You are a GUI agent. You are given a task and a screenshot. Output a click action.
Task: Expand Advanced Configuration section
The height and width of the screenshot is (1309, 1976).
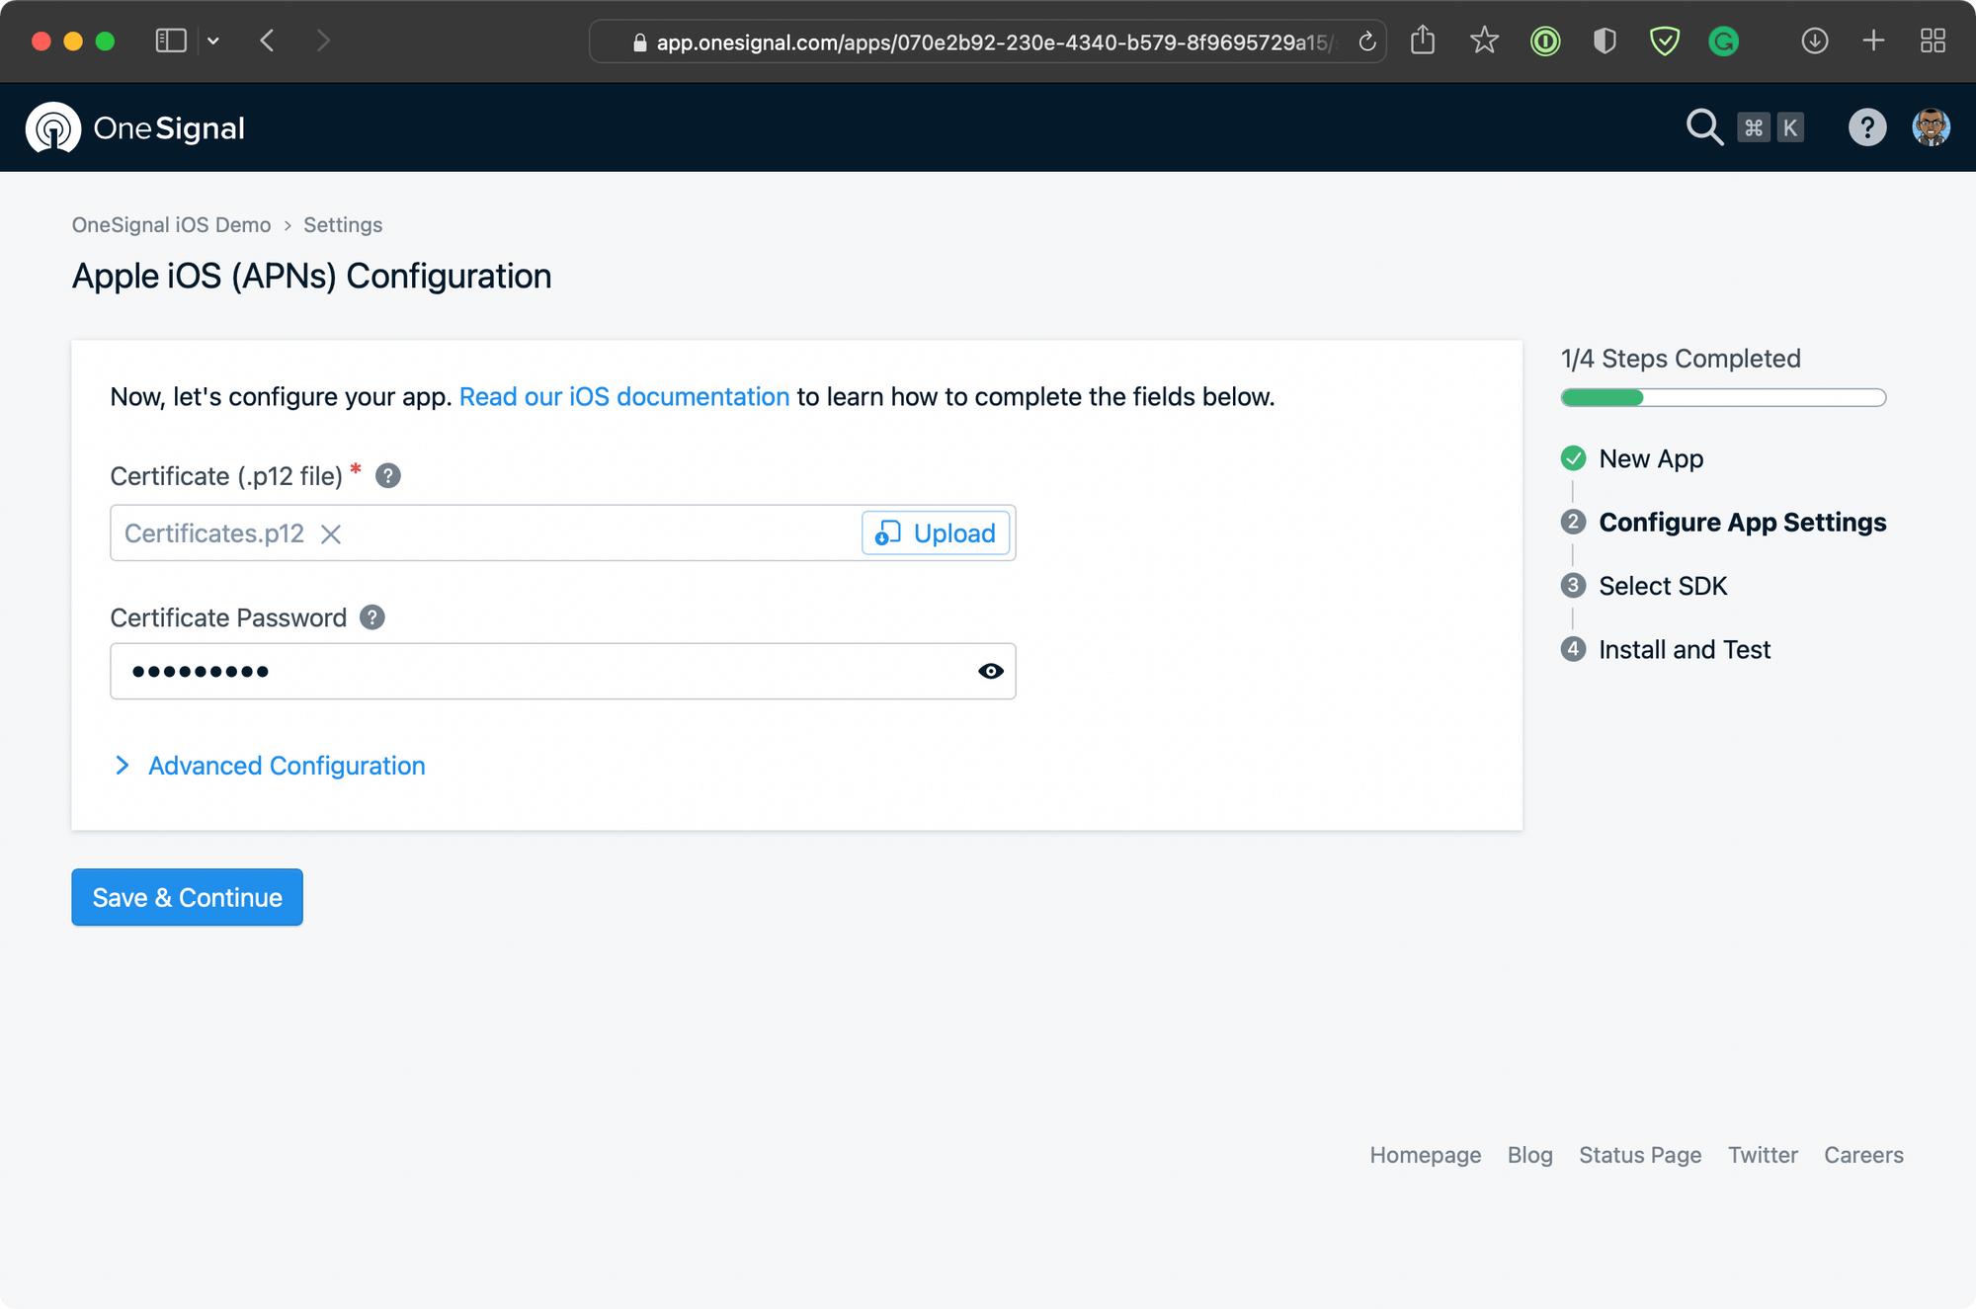(x=287, y=766)
